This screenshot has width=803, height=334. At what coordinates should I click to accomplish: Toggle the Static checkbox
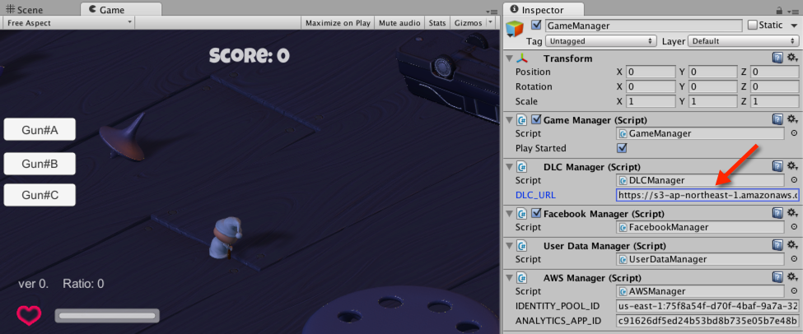point(752,25)
